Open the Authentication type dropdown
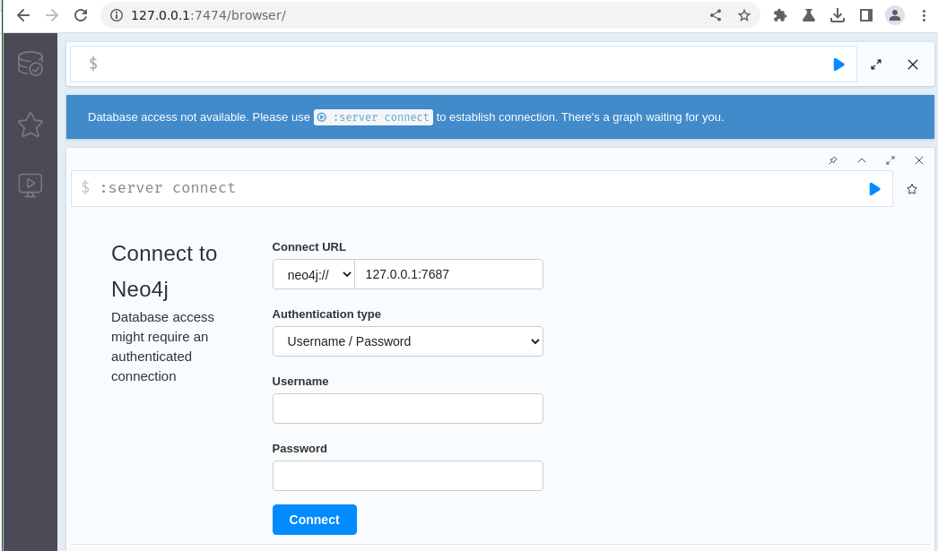 [407, 341]
